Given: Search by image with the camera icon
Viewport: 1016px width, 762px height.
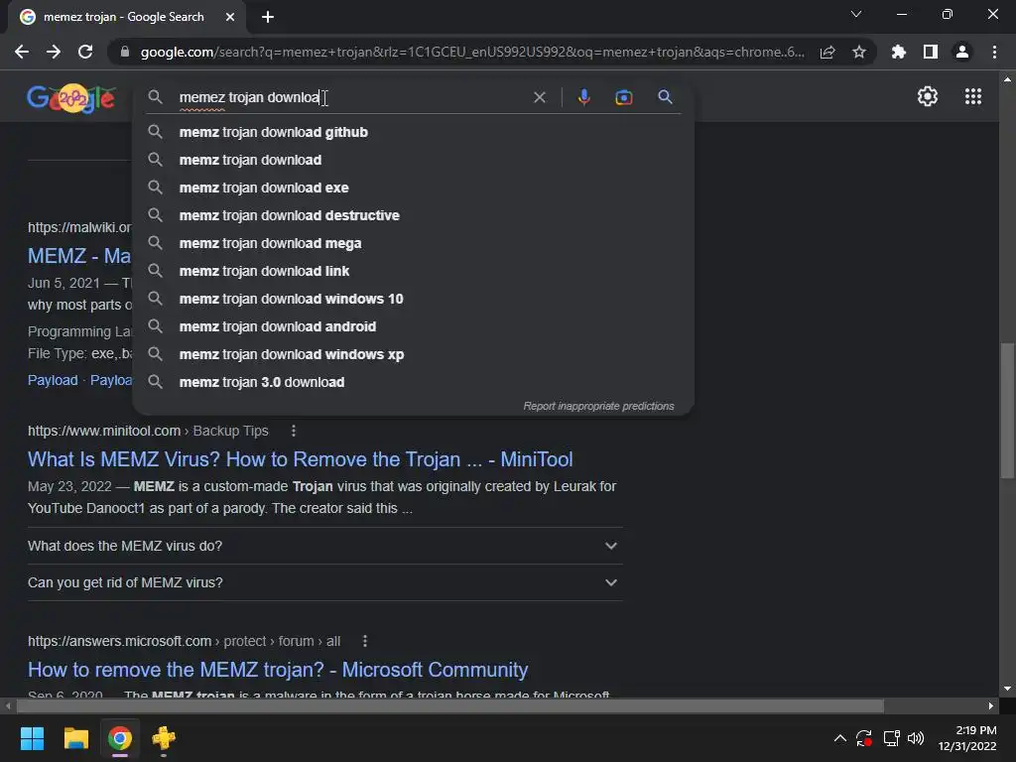Looking at the screenshot, I should pyautogui.click(x=623, y=97).
